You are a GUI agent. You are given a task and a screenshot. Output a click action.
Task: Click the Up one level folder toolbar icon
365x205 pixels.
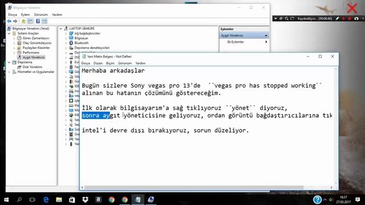(x=23, y=22)
